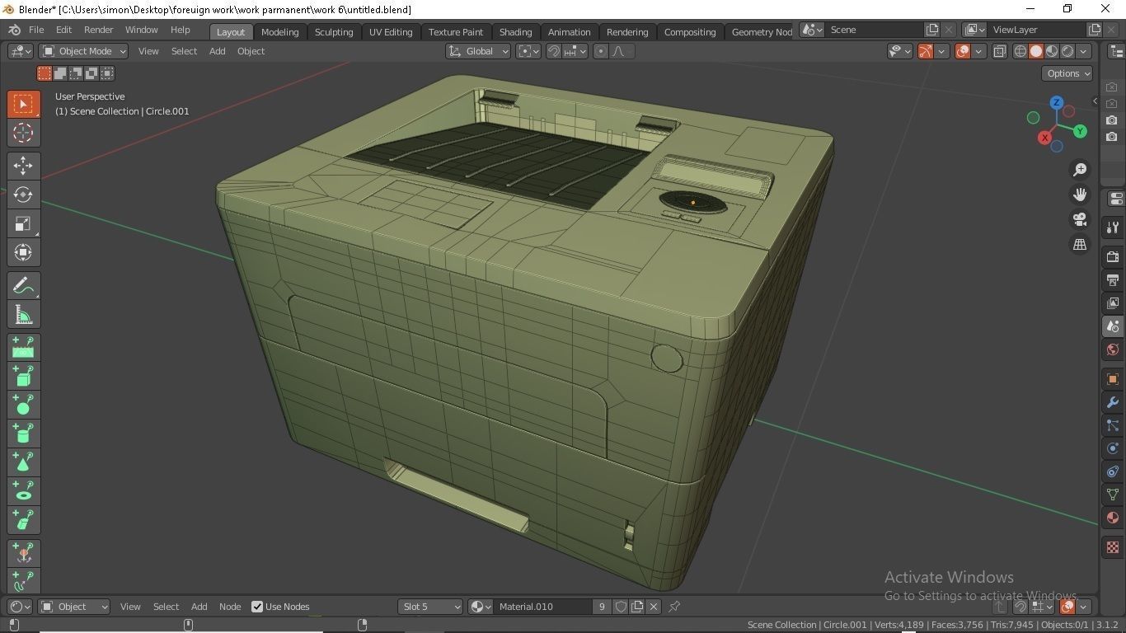This screenshot has width=1126, height=633.
Task: Choose the Measure ruler tool
Action: coord(23,315)
